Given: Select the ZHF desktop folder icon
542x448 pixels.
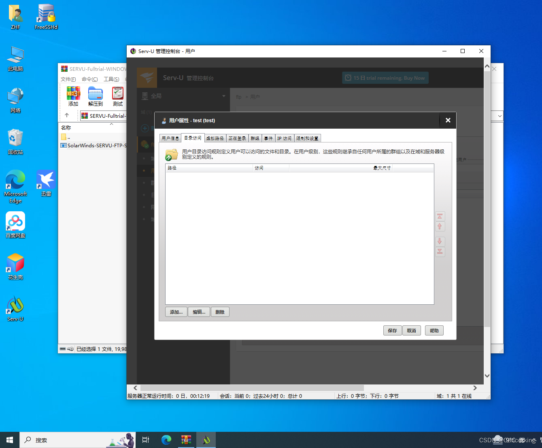Looking at the screenshot, I should (x=15, y=17).
